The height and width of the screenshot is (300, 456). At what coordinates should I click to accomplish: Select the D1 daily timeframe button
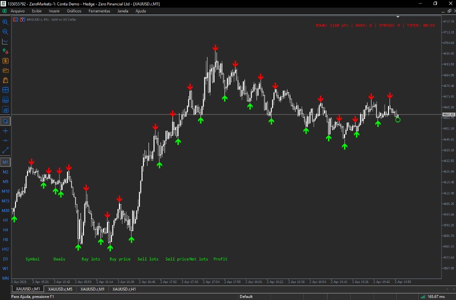[6, 258]
